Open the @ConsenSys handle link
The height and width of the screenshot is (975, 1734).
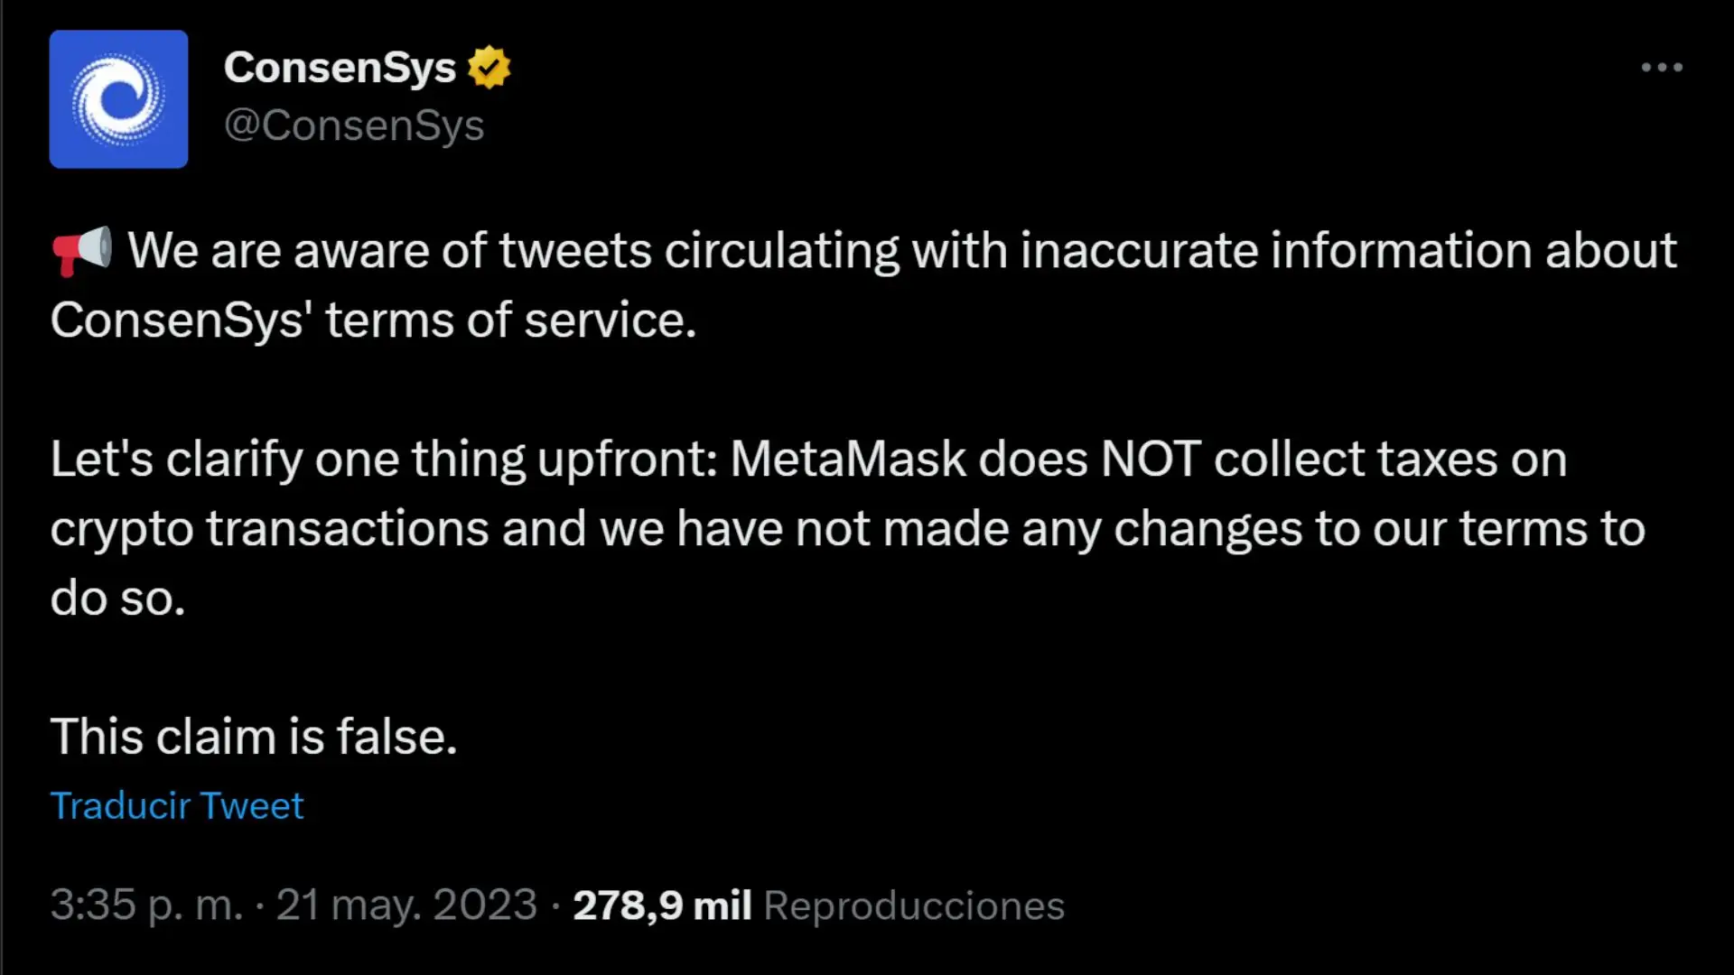pos(354,125)
